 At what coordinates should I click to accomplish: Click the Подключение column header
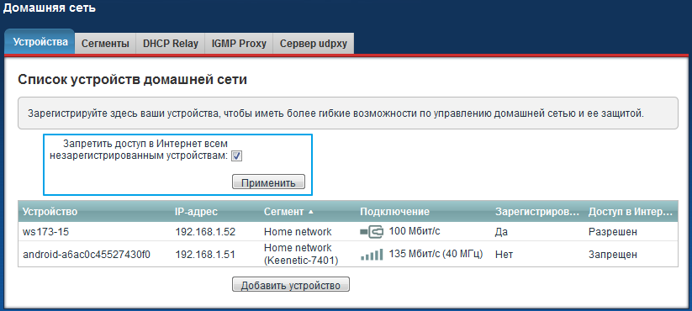(x=394, y=212)
